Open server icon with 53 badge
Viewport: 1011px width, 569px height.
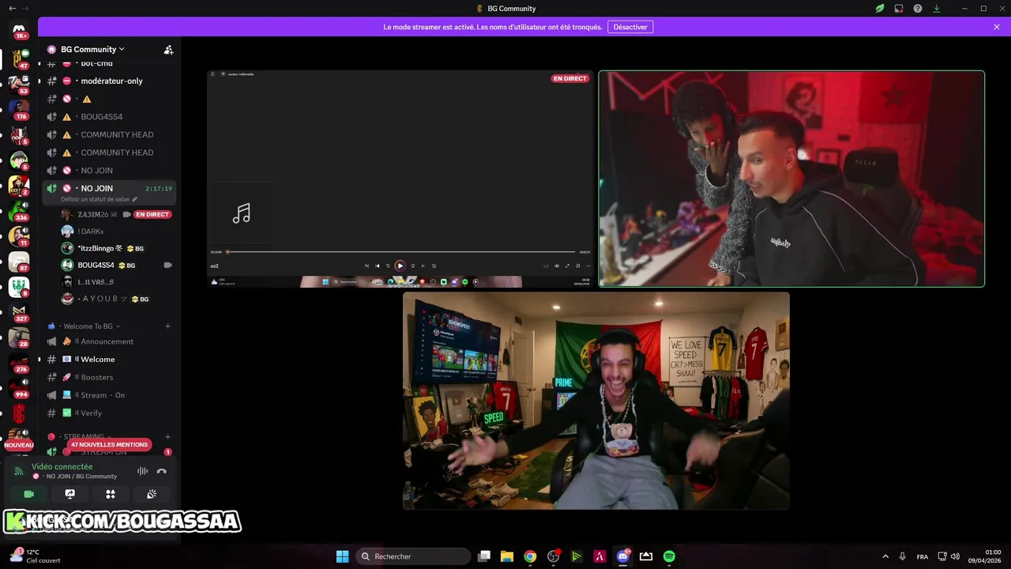click(x=19, y=83)
